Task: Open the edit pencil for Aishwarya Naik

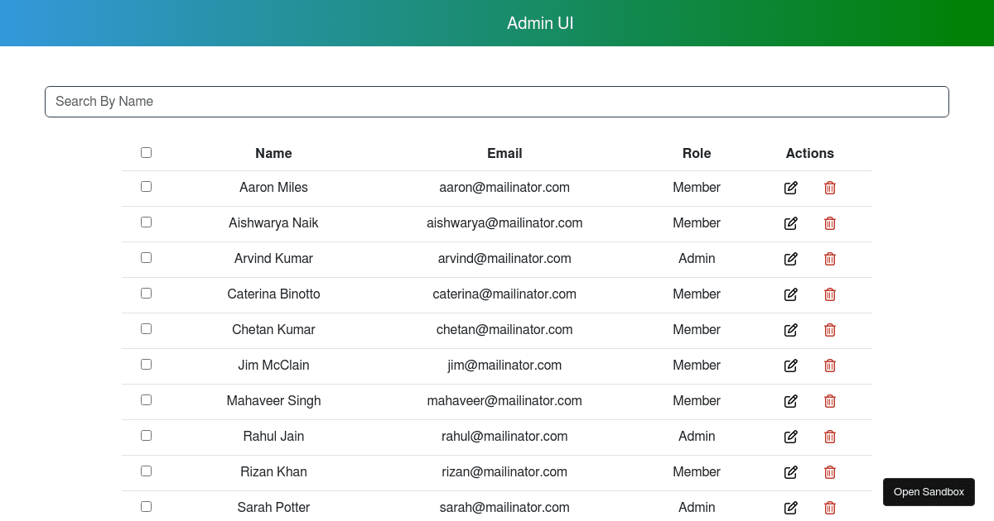Action: [790, 223]
